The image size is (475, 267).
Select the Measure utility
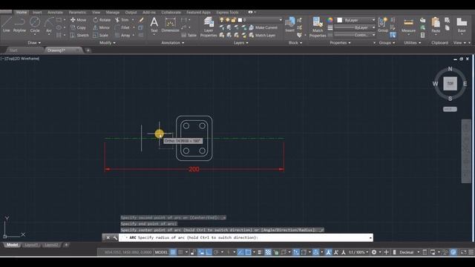click(408, 25)
